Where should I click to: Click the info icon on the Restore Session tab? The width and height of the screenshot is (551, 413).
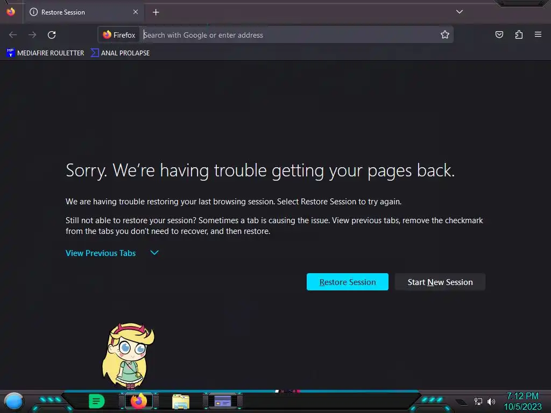pos(33,12)
